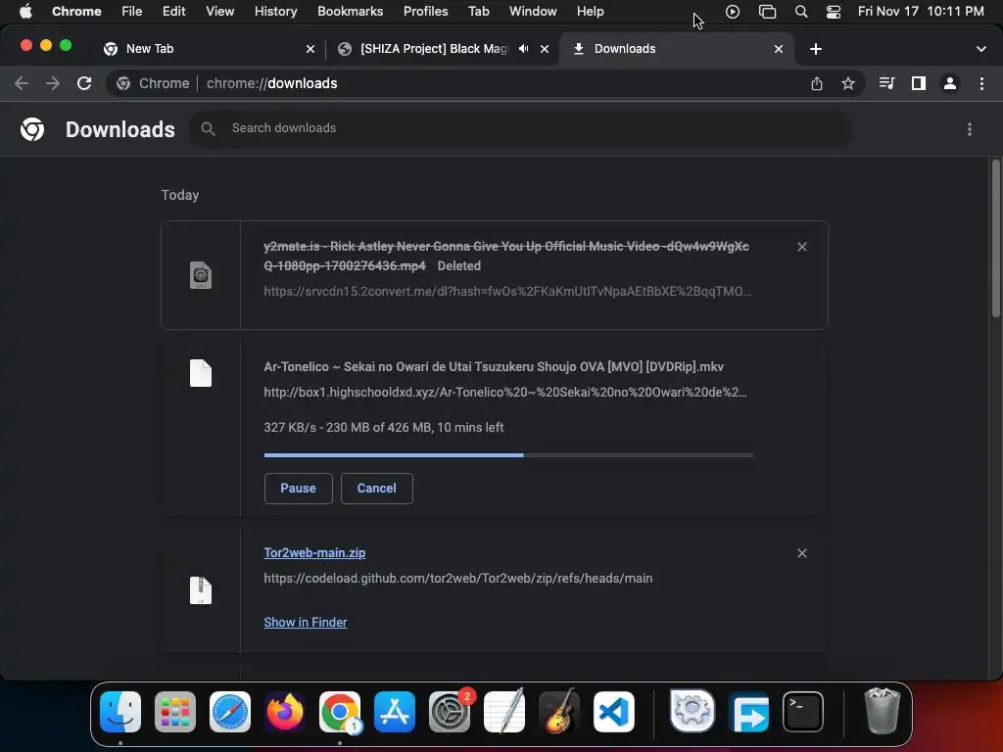
Task: Click the search magnifier icon in downloads
Action: tap(208, 128)
